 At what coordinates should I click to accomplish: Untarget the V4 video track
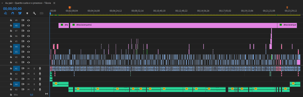16,46
